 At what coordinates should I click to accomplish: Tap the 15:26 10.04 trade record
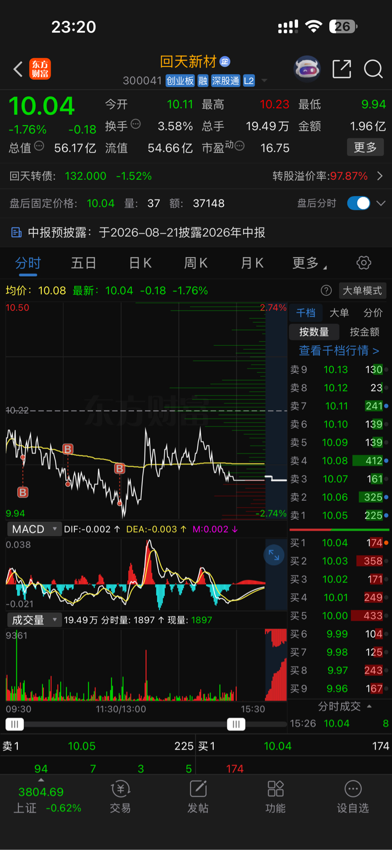pos(339,723)
